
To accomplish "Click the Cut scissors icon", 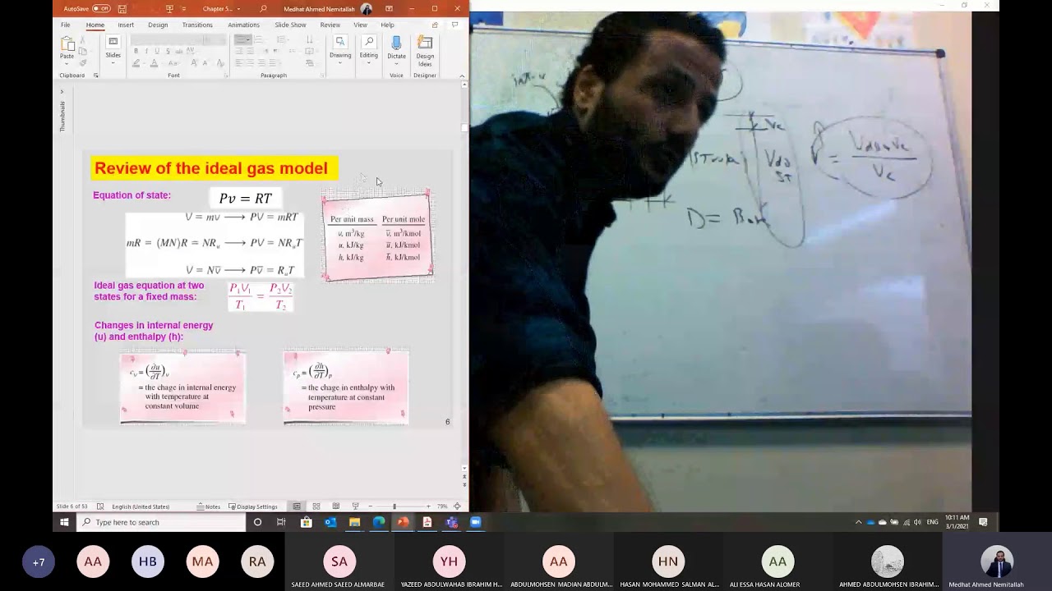I will [x=83, y=39].
